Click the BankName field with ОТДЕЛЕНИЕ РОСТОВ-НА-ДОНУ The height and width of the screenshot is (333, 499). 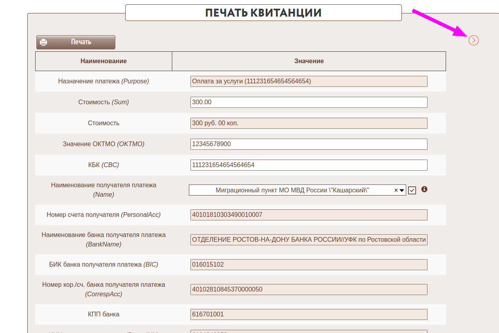(x=309, y=240)
